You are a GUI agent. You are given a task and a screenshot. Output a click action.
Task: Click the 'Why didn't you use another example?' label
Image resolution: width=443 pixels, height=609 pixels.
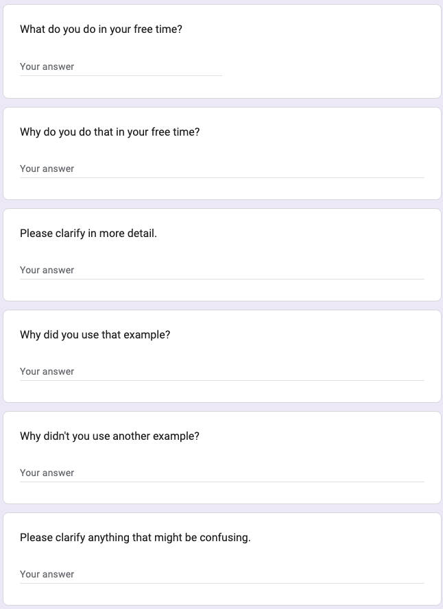coord(109,436)
